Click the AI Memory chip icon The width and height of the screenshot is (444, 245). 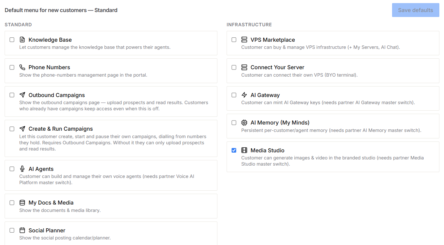[x=244, y=123]
